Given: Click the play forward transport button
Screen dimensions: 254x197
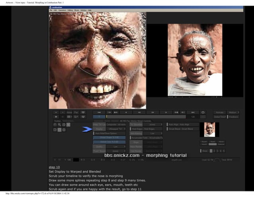Looking at the screenshot, I should (166, 113).
